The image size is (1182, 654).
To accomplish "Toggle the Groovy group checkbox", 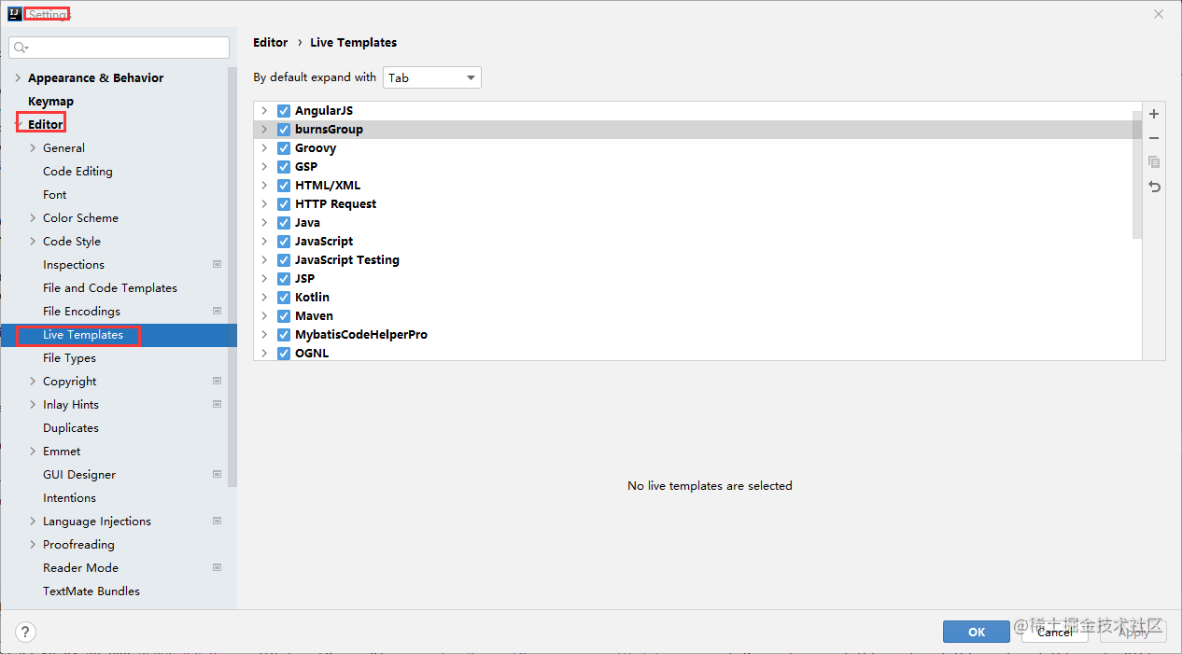I will pos(284,147).
